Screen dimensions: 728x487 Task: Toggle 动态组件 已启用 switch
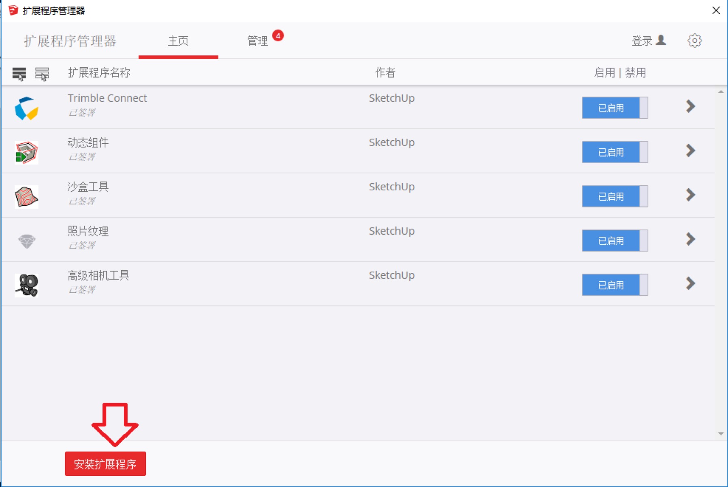(x=615, y=152)
